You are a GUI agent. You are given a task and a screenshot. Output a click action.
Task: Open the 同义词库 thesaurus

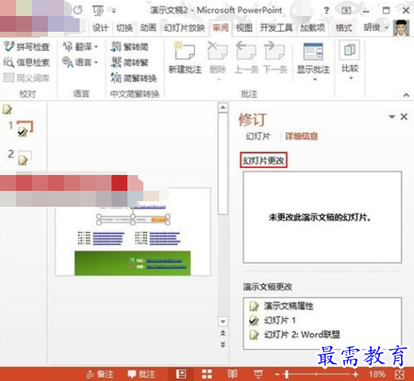(26, 78)
